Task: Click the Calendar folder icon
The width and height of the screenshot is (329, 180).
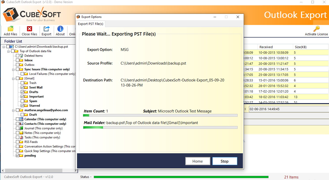Action: click(21, 119)
